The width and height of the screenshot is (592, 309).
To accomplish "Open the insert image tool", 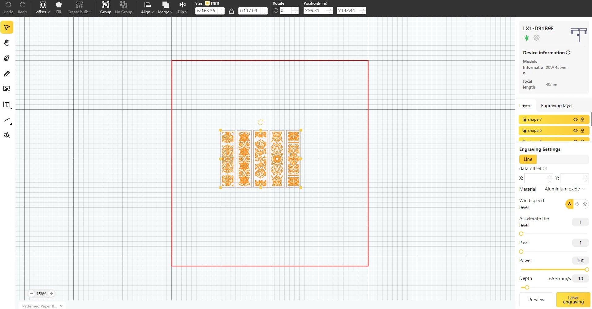I will [7, 89].
